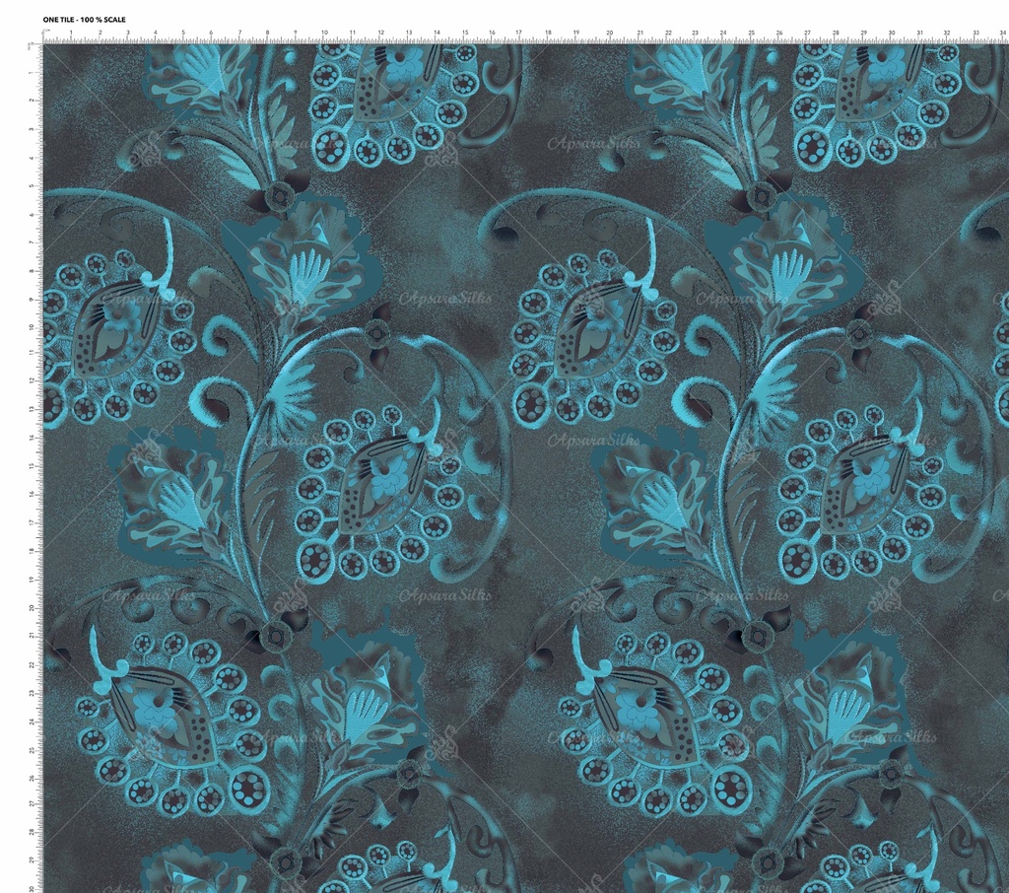Choose the 22 mark on the top ruler
This screenshot has height=893, width=1009.
pyautogui.click(x=667, y=34)
